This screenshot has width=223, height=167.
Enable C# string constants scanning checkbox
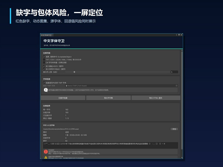(x=44, y=62)
